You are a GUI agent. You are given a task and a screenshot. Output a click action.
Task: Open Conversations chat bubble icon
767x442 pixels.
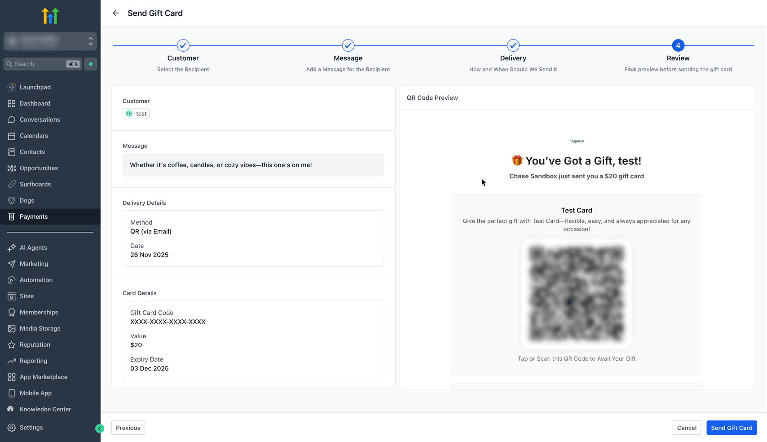(12, 119)
